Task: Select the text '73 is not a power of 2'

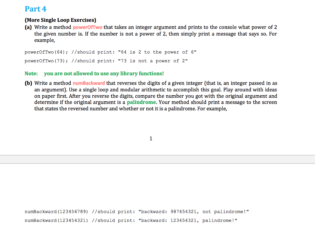Action: 154,61
